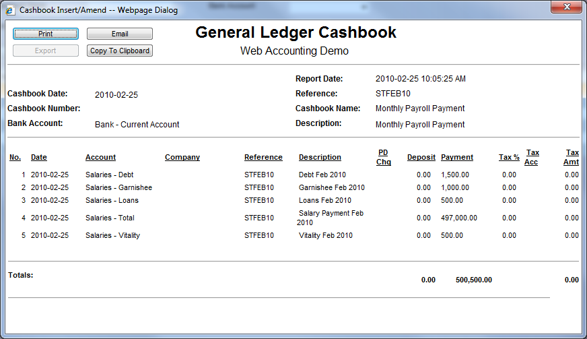
Task: Click the Account column header
Action: click(100, 157)
